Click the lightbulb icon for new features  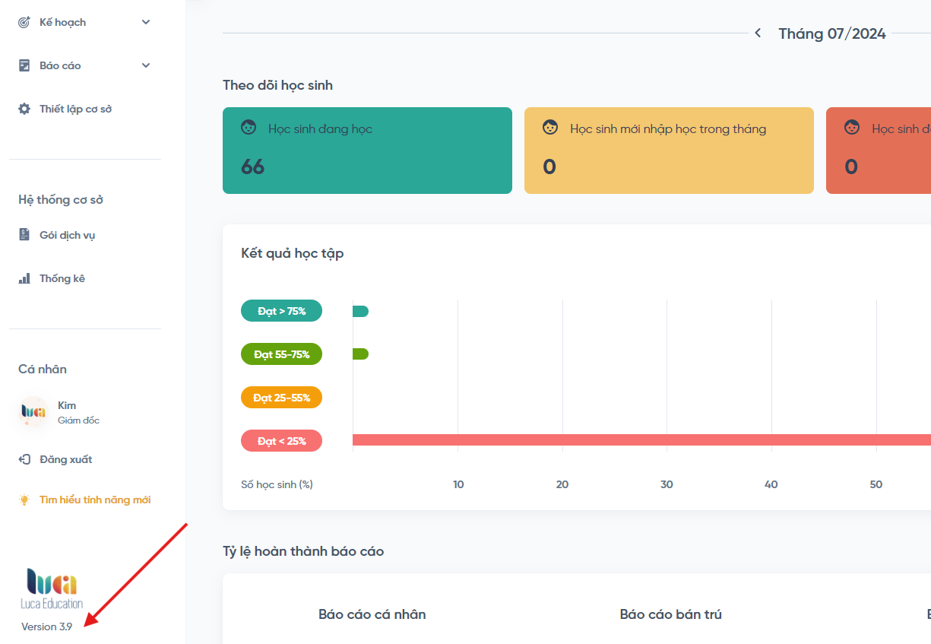tap(24, 500)
